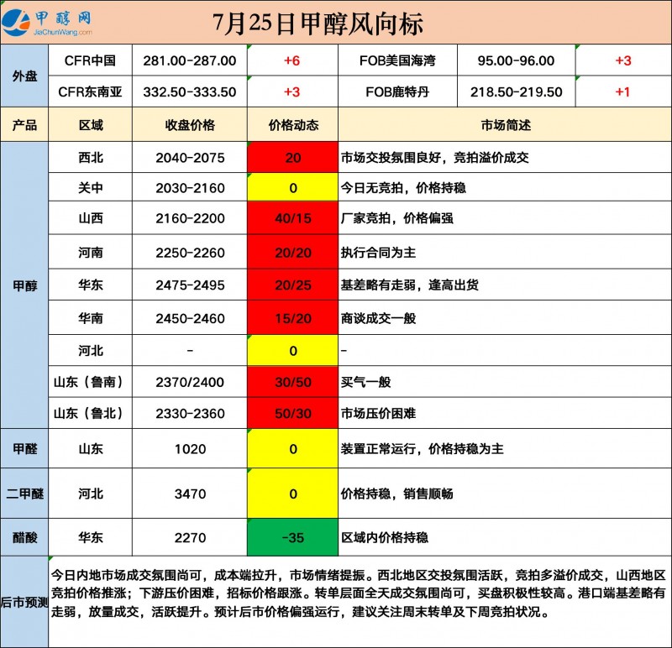
Task: Click the text 买气一般
Action: tap(365, 382)
